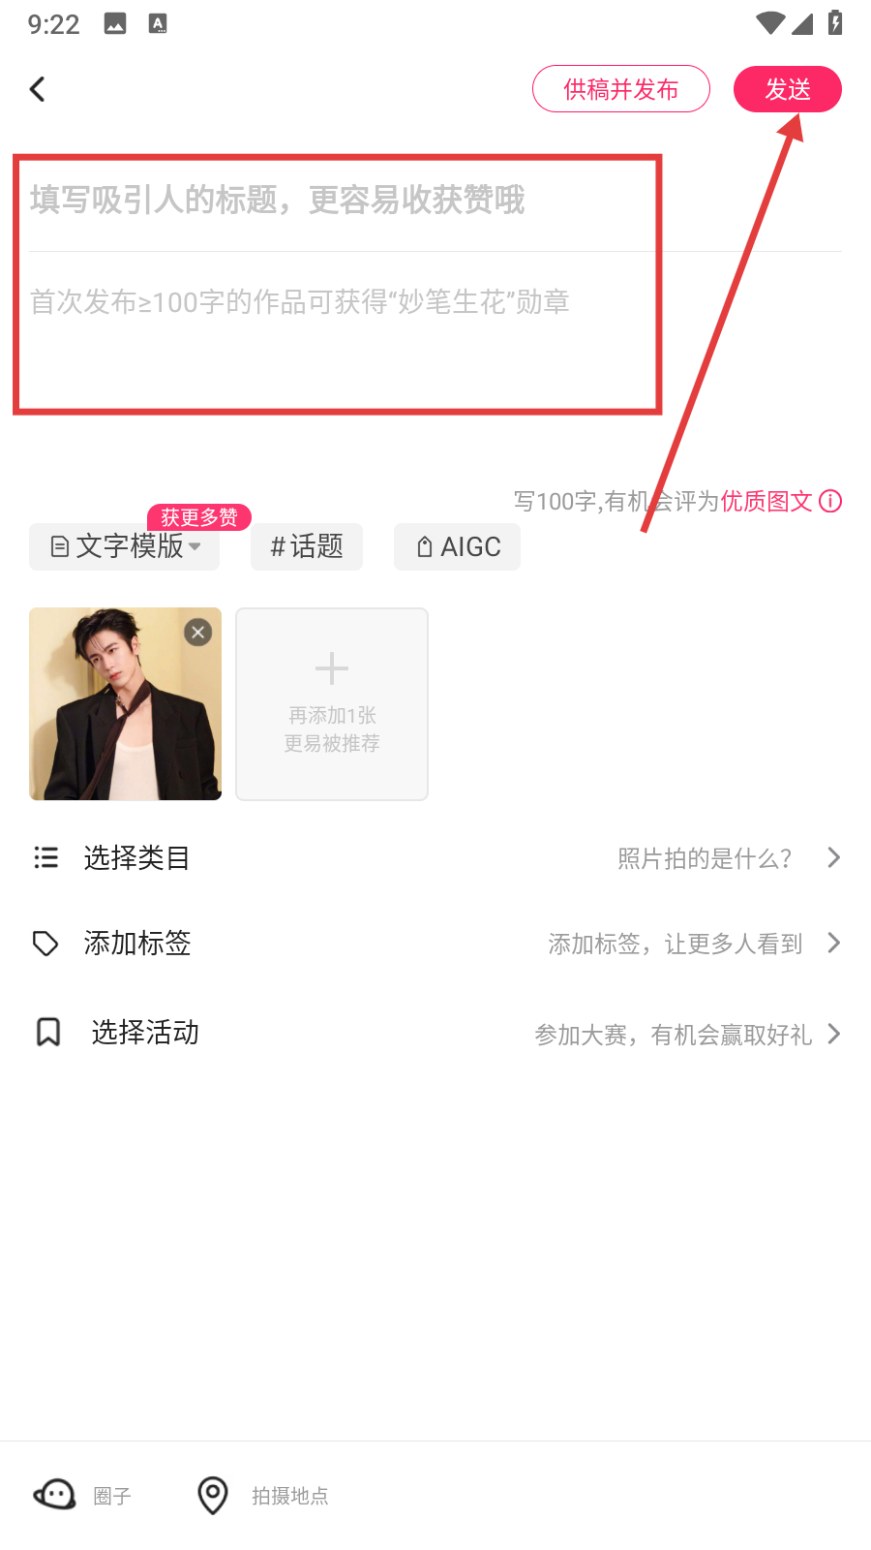Focus the title input field
The image size is (871, 1550).
point(339,201)
